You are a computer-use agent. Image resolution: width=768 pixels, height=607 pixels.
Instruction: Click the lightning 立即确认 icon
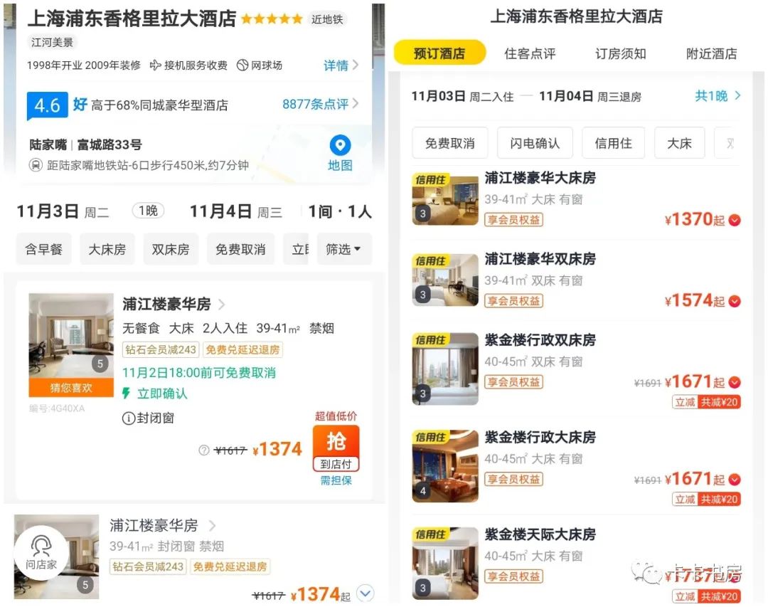tap(127, 394)
